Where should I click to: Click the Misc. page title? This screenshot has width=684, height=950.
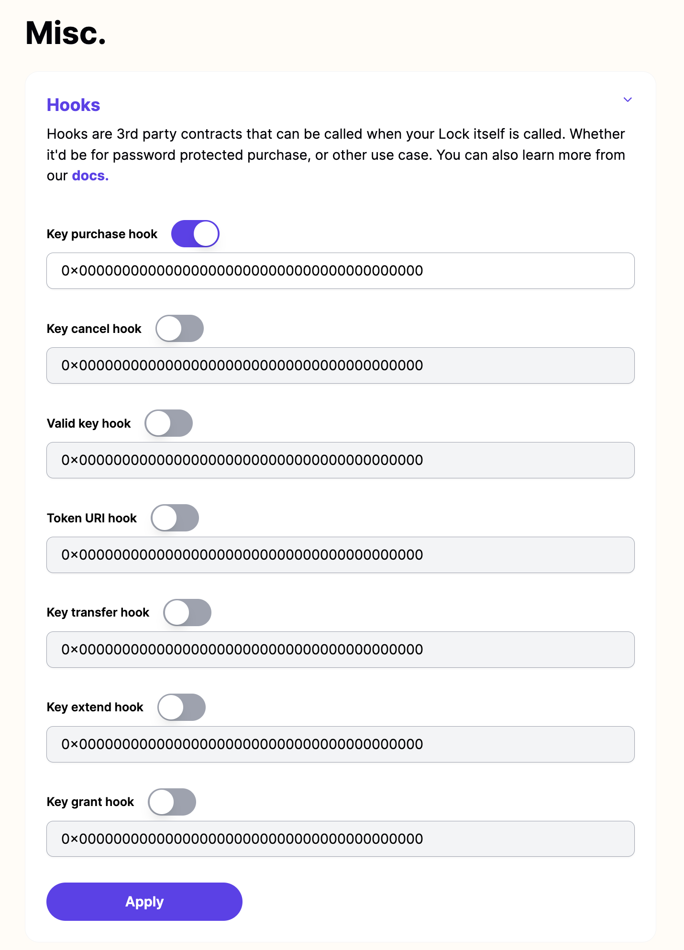pyautogui.click(x=66, y=32)
